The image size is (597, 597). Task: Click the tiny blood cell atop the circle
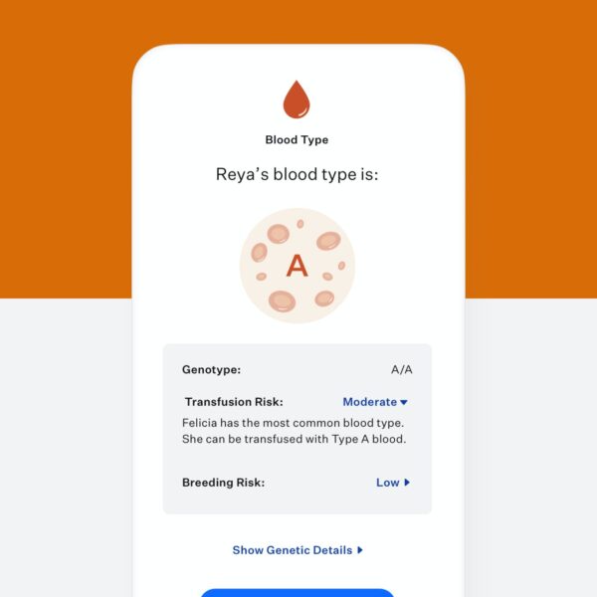[300, 224]
